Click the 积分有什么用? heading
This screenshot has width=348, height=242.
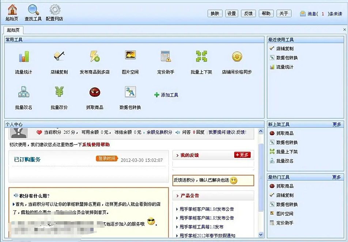point(34,196)
